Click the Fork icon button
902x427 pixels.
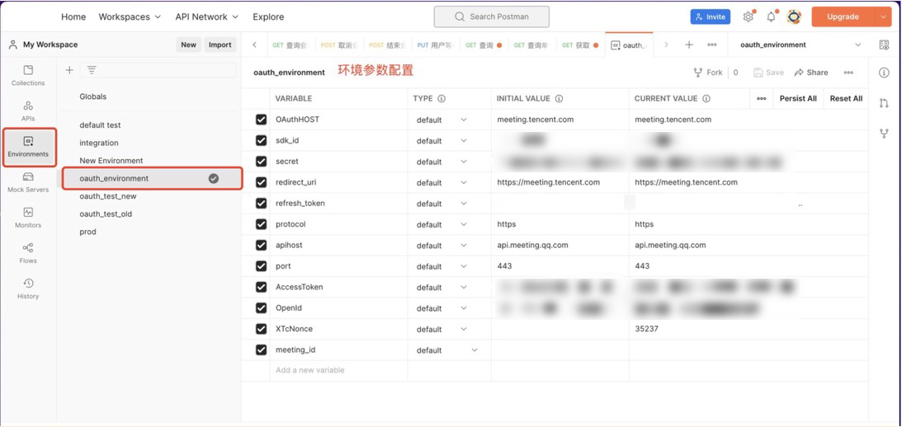708,73
